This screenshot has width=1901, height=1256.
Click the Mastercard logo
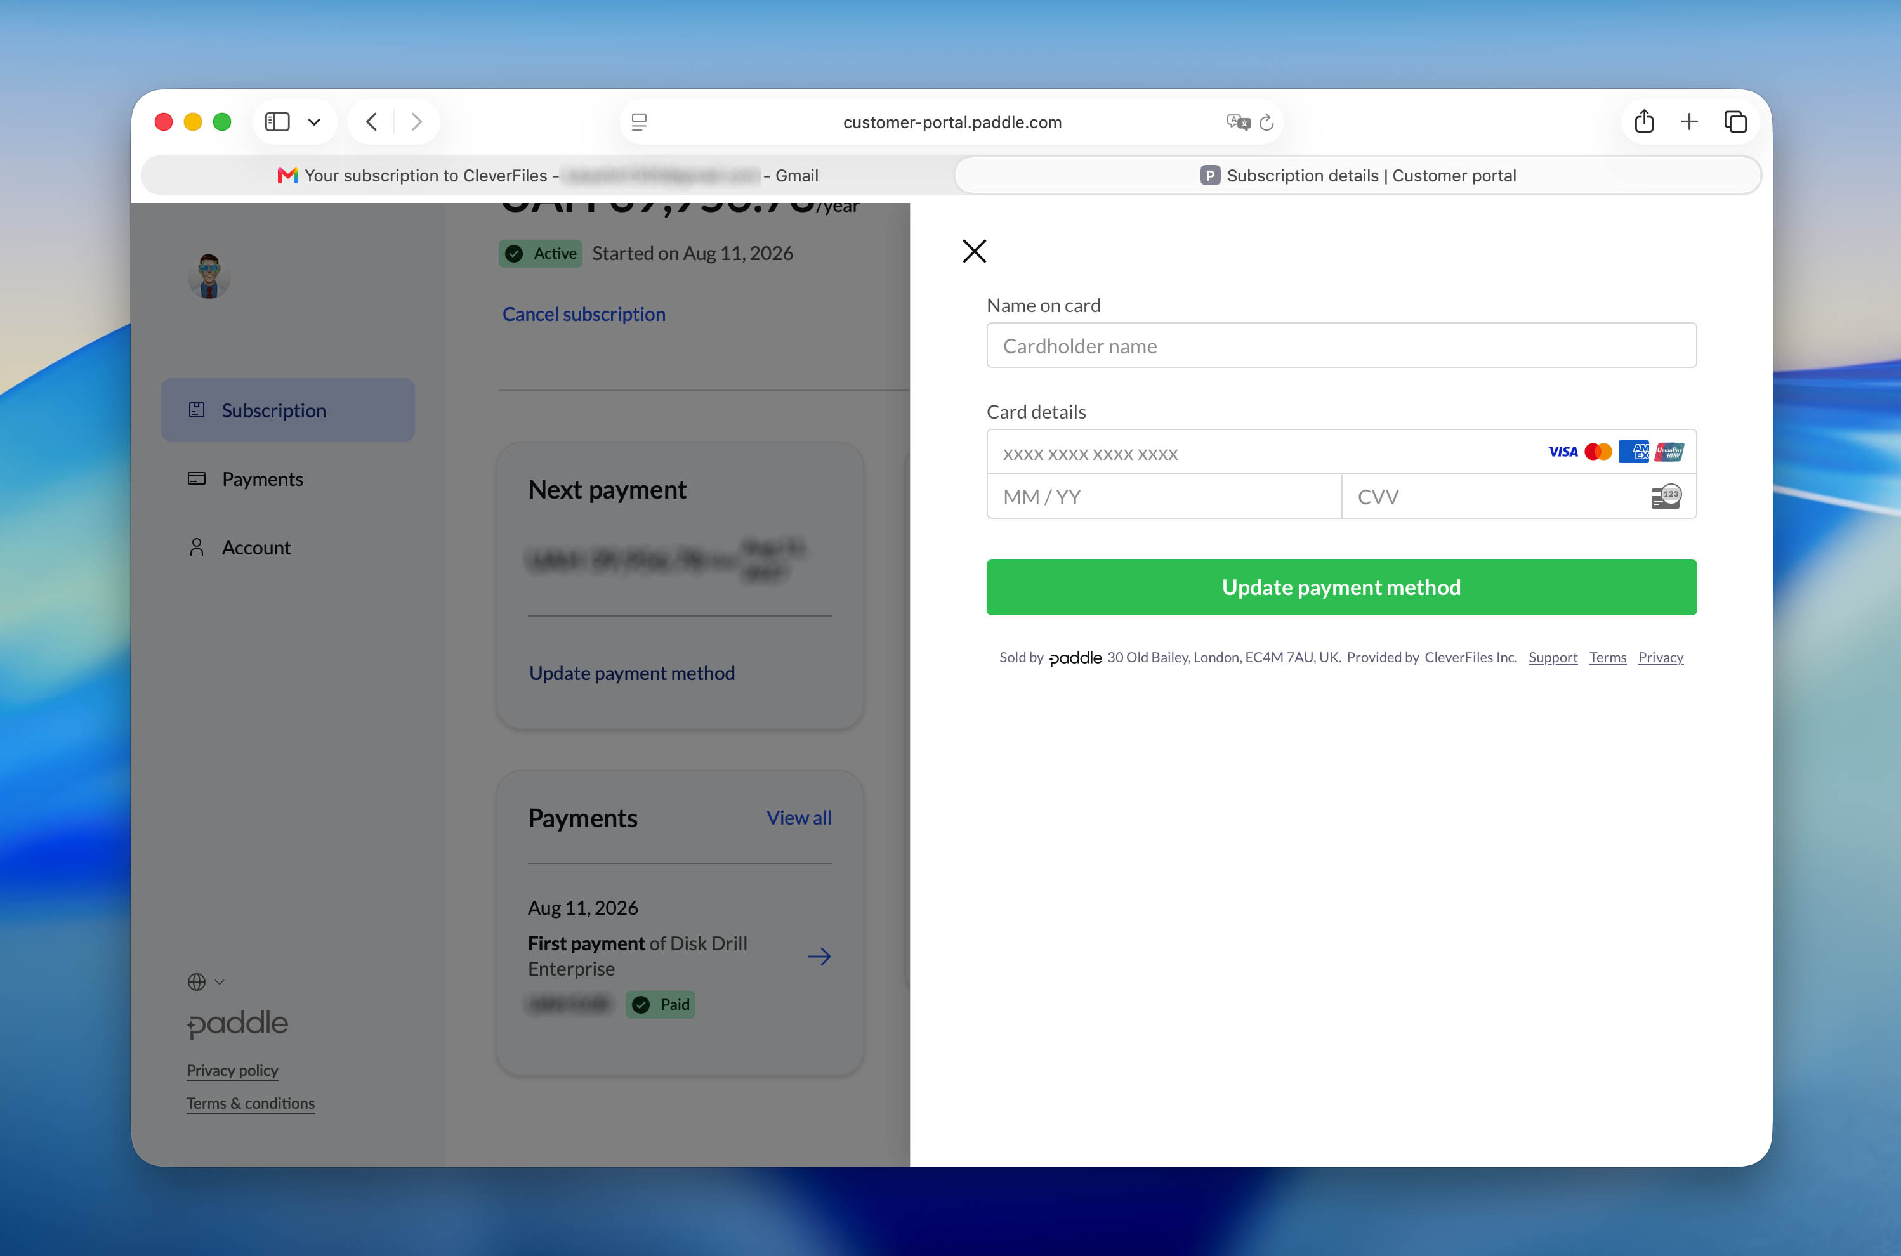coord(1598,452)
